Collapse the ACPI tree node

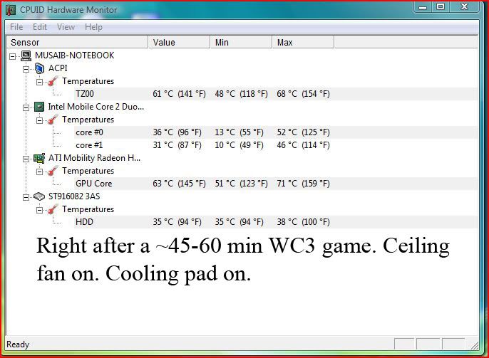(26, 69)
